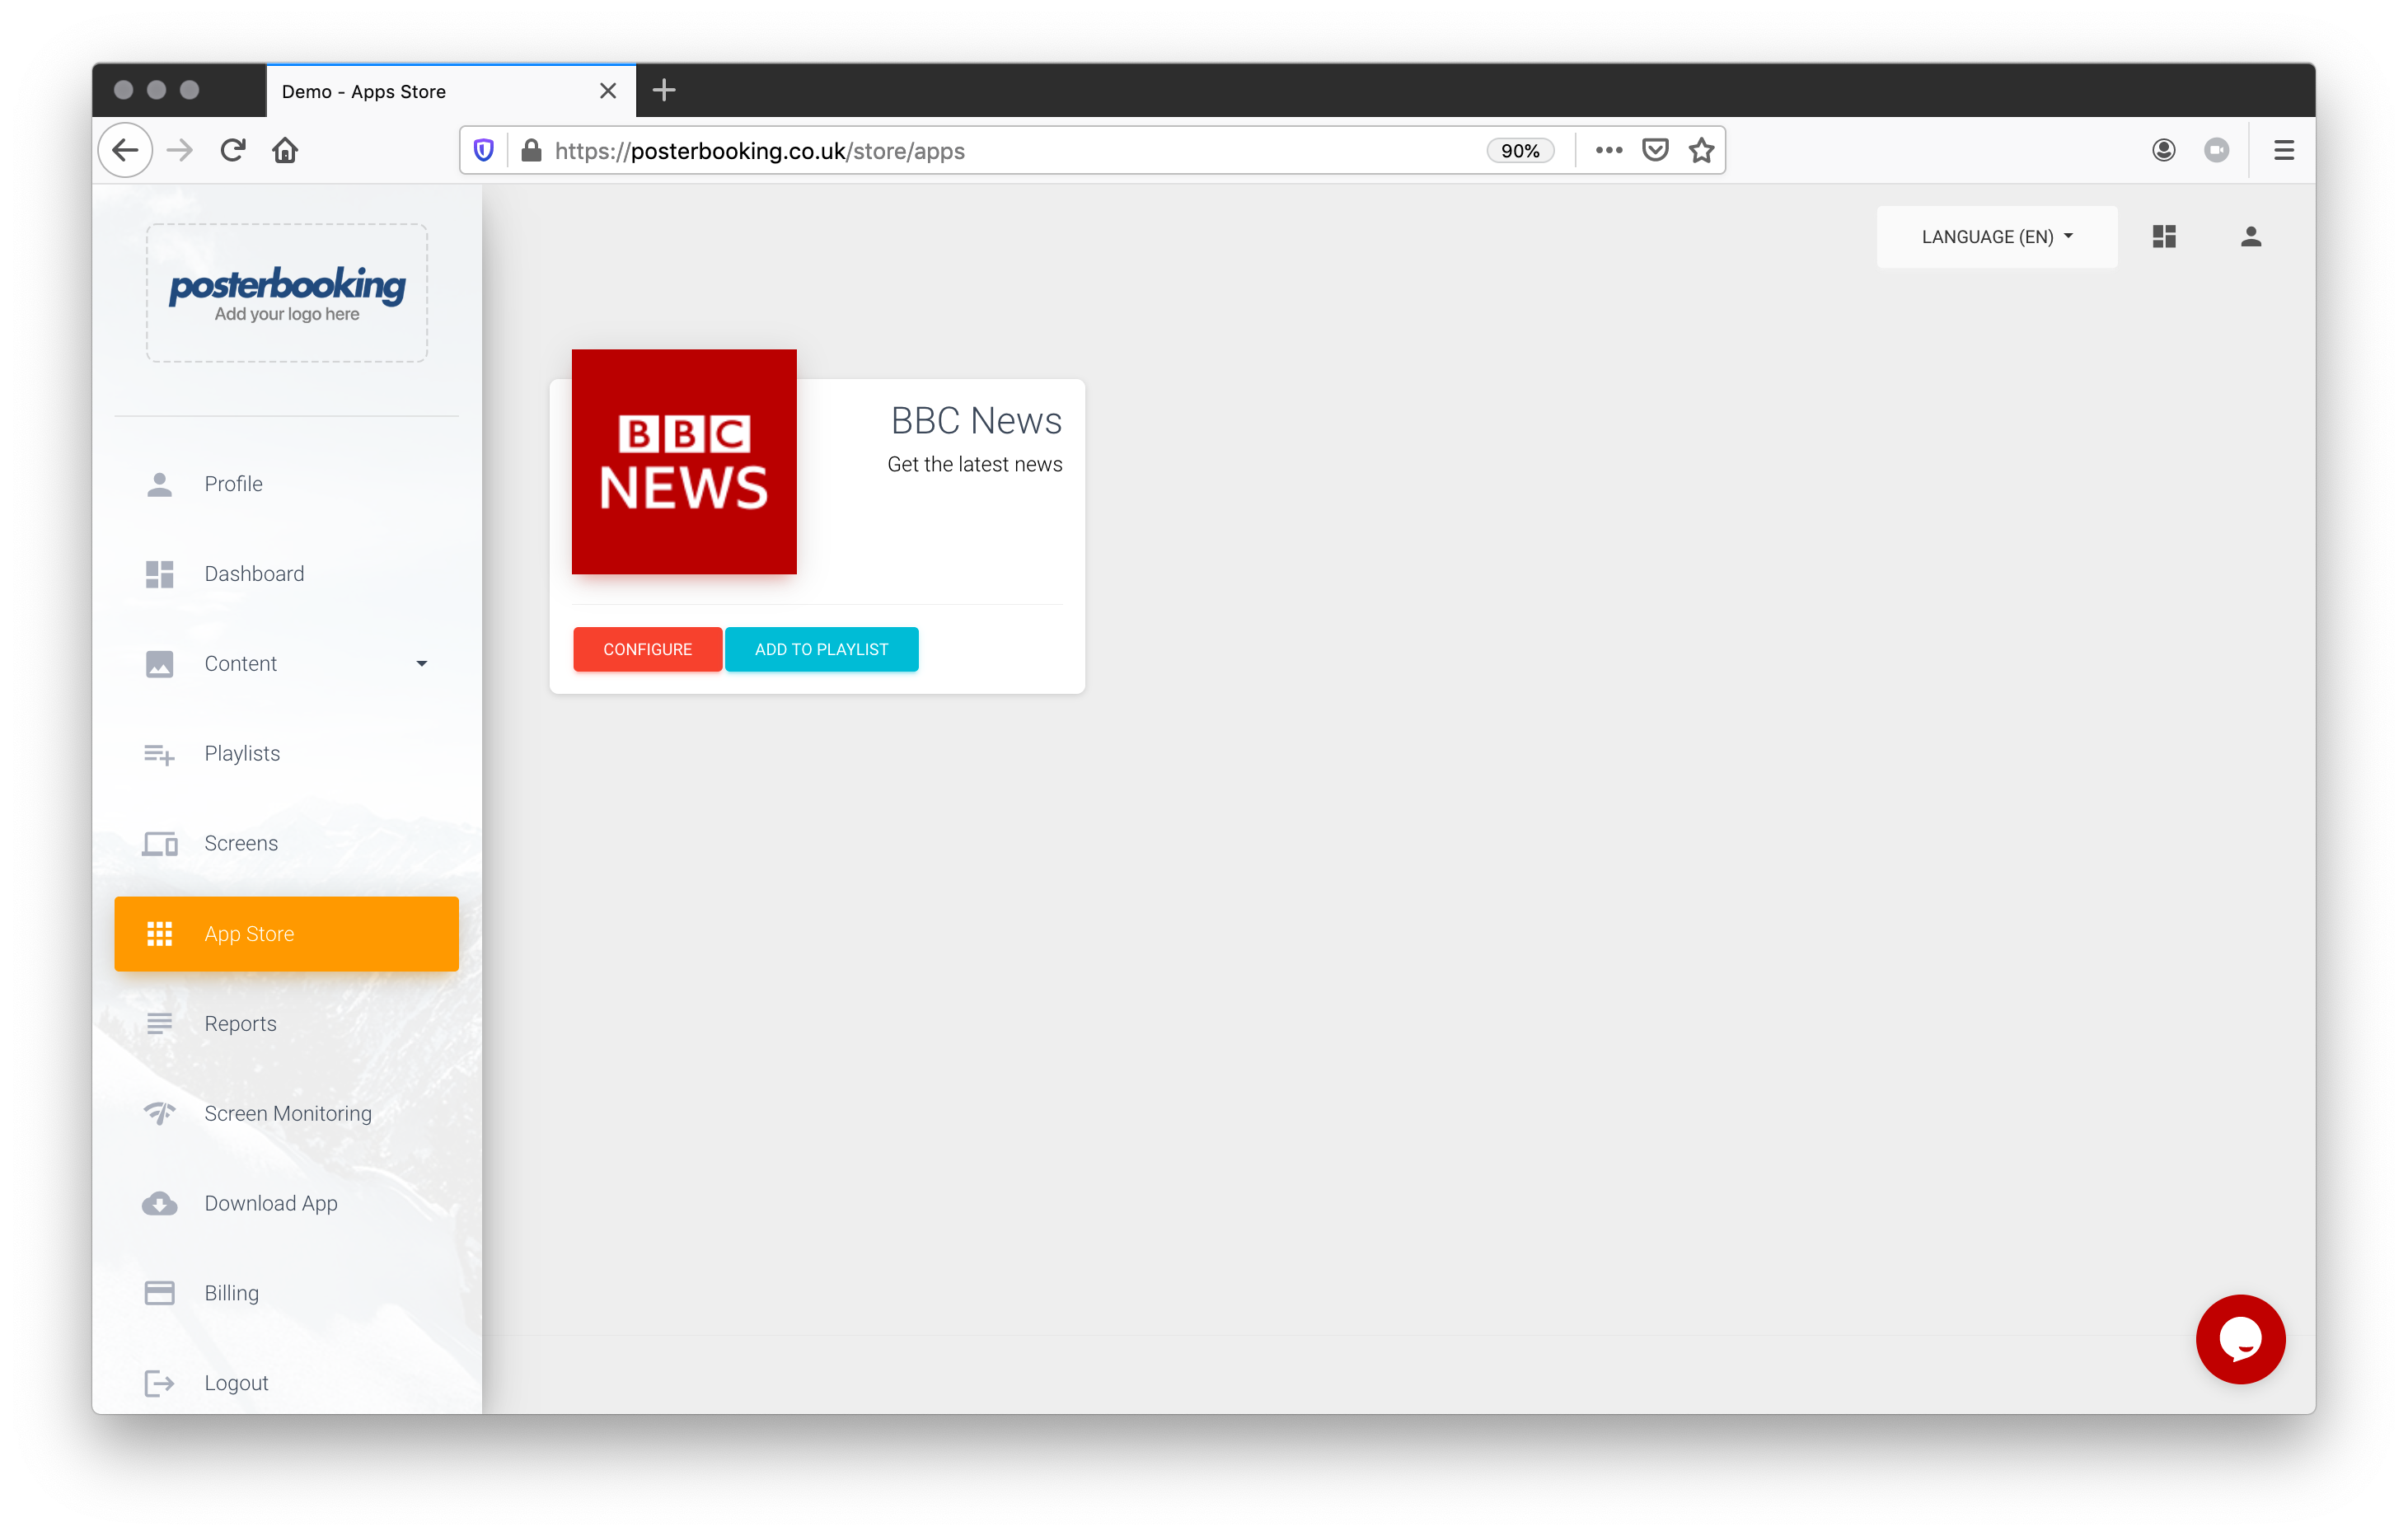2408x1536 pixels.
Task: Open Billing from the sidebar
Action: coord(287,1293)
